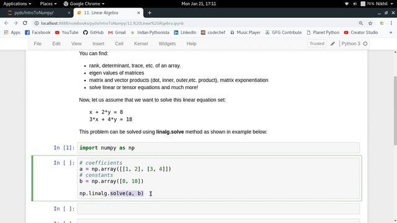Open a new browser tab
The image size is (397, 223).
point(149,12)
